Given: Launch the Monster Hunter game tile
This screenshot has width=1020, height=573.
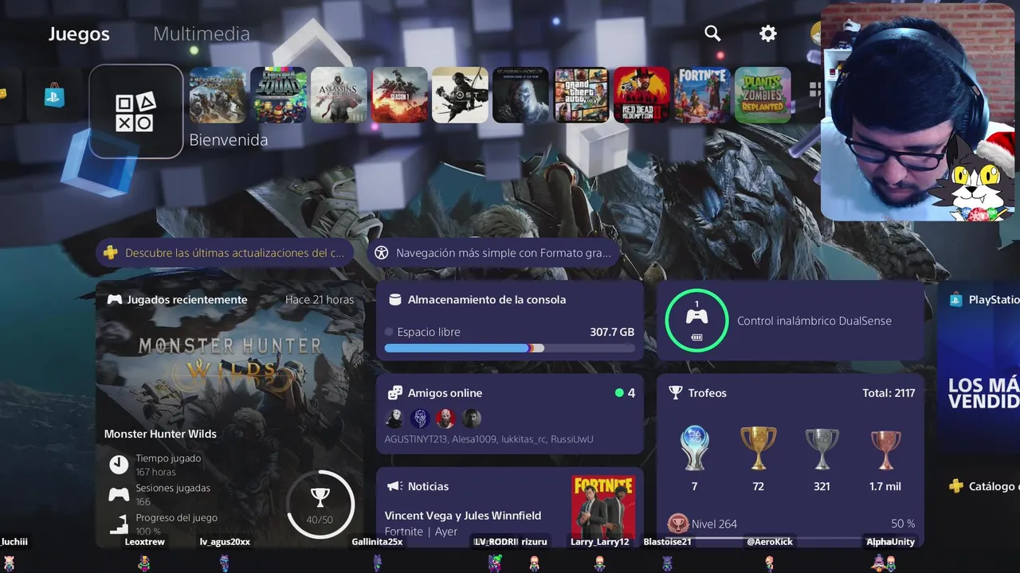Looking at the screenshot, I should 218,95.
